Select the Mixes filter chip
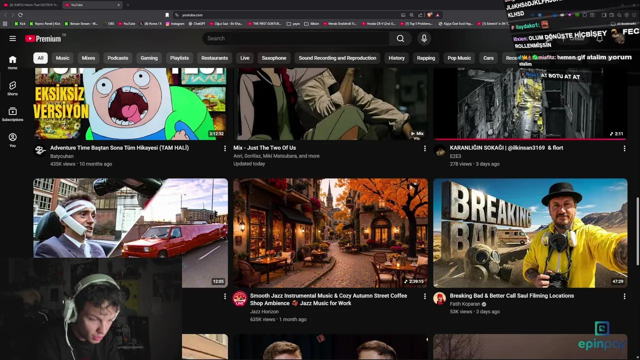This screenshot has width=640, height=360. click(x=88, y=58)
